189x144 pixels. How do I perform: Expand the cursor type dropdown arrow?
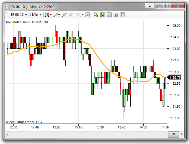point(82,15)
